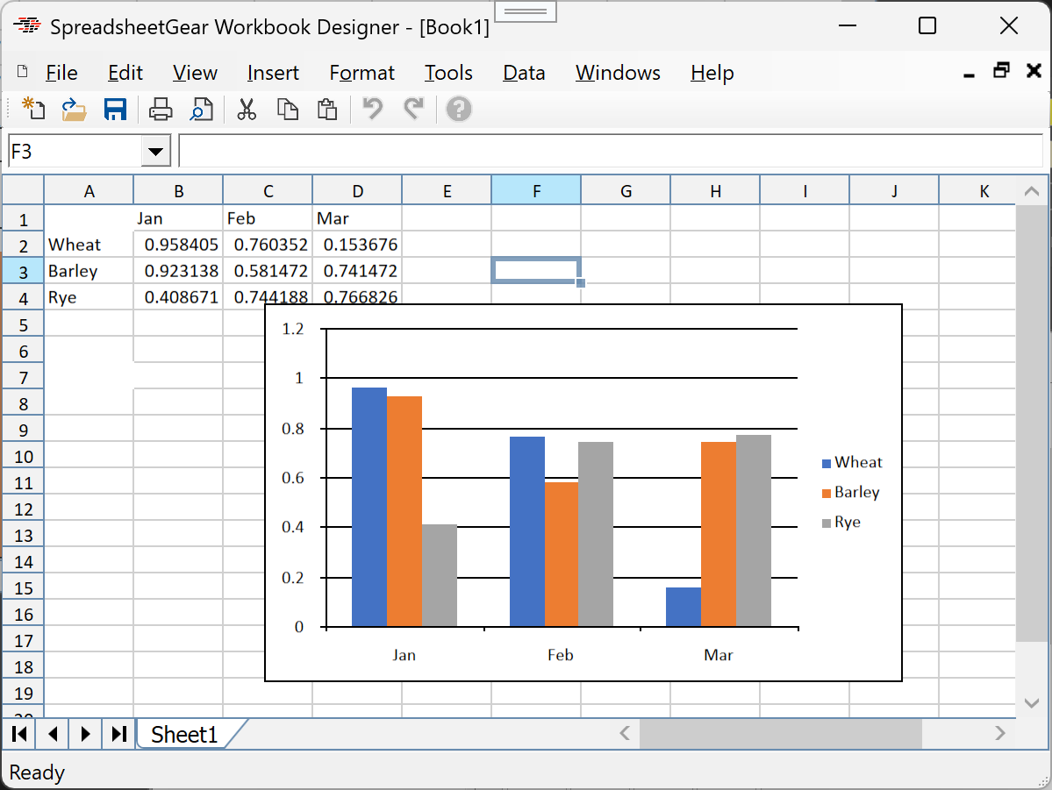This screenshot has height=790, width=1052.
Task: Open the Help icon button
Action: (x=458, y=109)
